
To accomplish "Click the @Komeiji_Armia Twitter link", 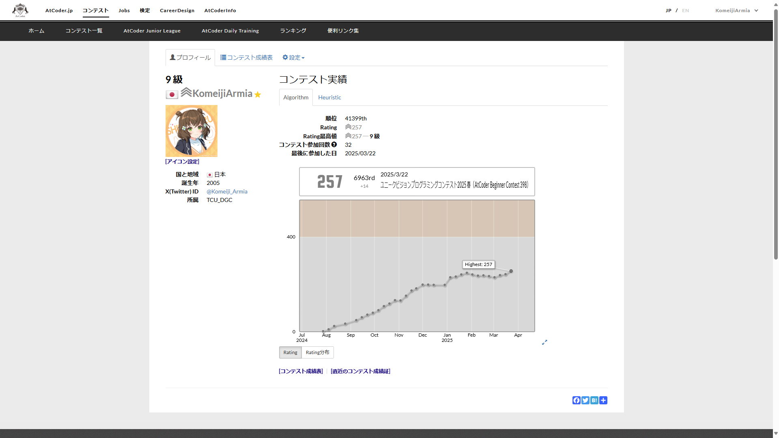I will (x=227, y=191).
